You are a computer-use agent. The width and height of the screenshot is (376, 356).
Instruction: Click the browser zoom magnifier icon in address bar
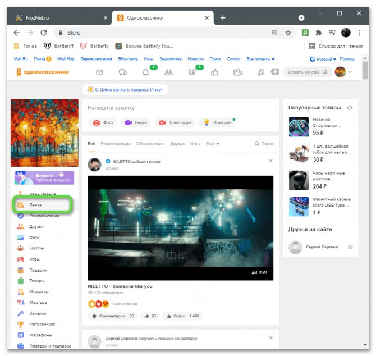pyautogui.click(x=274, y=33)
